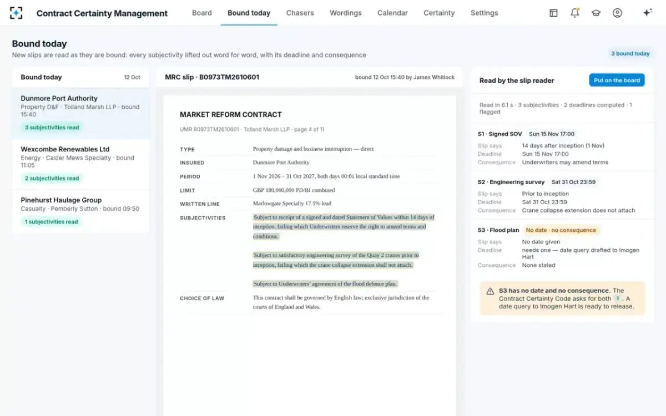Click the 'Read in 6.1 s' summary line
This screenshot has width=666, height=416.
click(556, 108)
